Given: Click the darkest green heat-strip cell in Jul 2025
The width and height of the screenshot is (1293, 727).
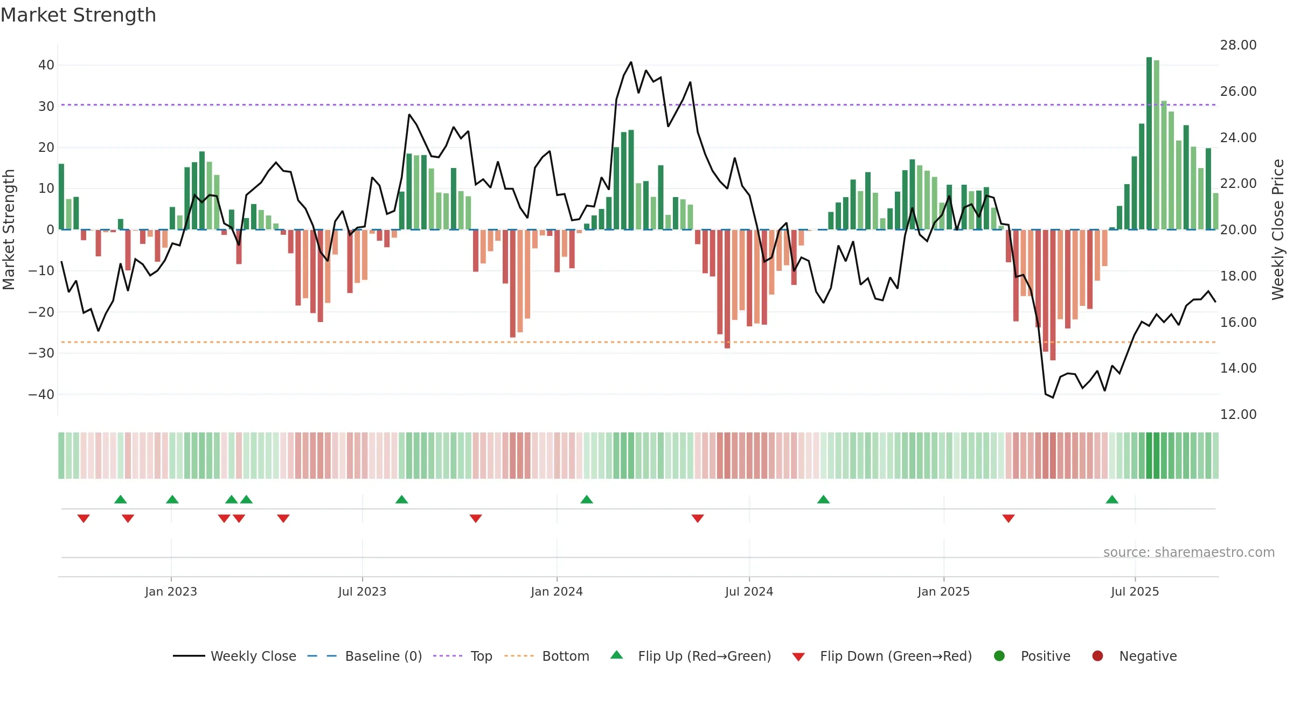Looking at the screenshot, I should click(x=1149, y=456).
